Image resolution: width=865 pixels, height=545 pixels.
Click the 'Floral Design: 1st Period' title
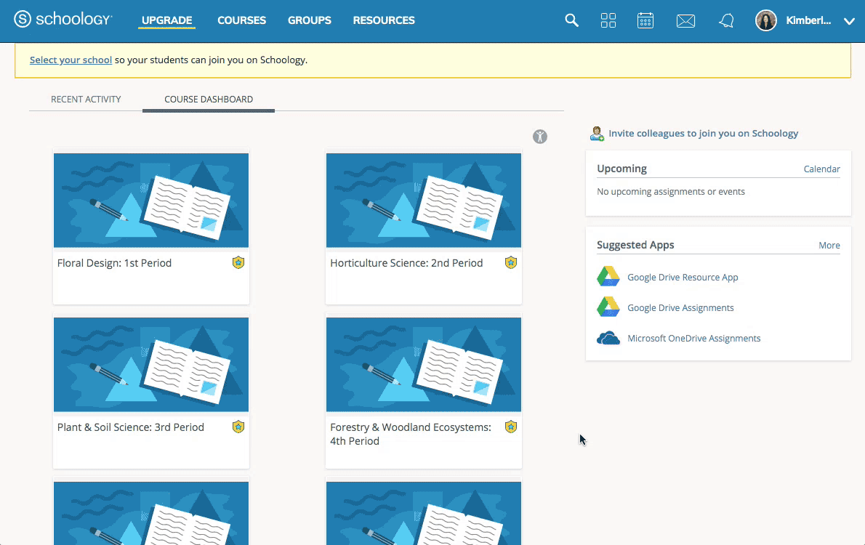[114, 263]
